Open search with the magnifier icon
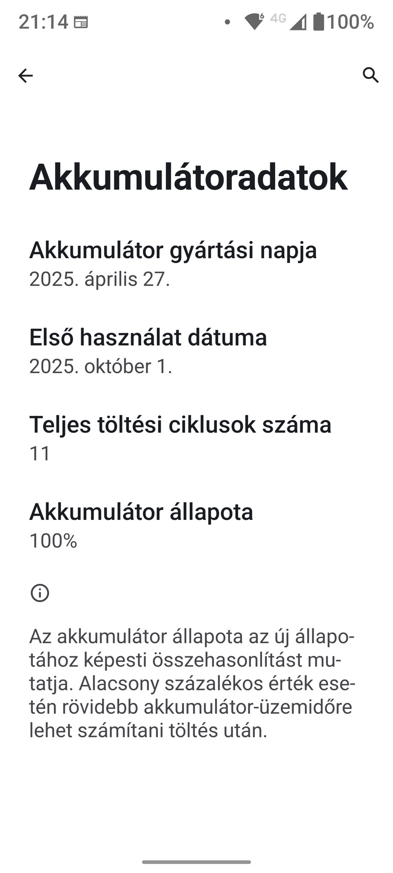393x873 pixels. tap(370, 75)
